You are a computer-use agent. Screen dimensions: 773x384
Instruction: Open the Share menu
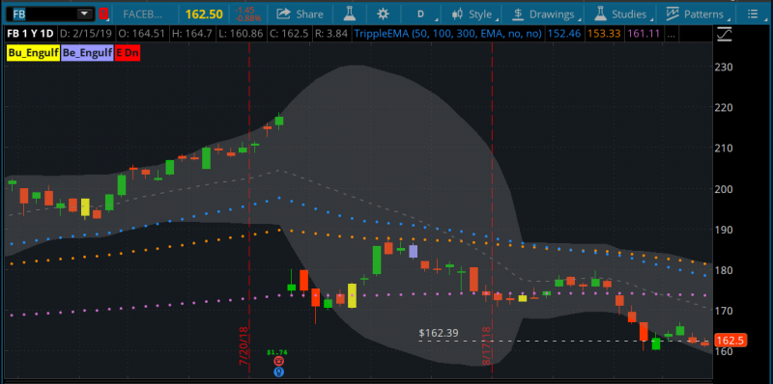pos(300,14)
